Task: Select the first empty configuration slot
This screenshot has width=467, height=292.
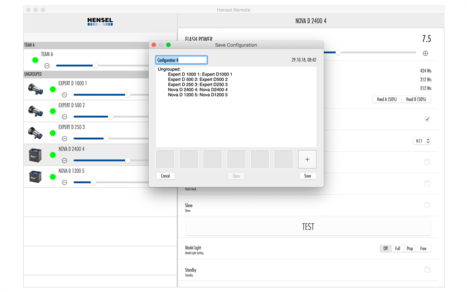Action: tap(165, 159)
